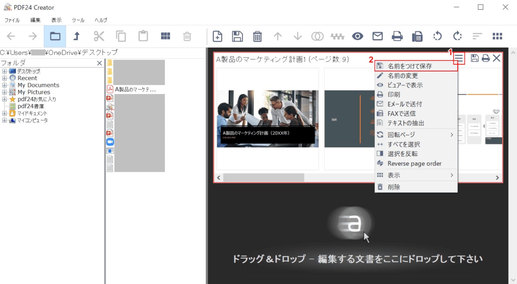The height and width of the screenshot is (284, 517).
Task: Expand the My Pictures tree node
Action: click(5, 92)
